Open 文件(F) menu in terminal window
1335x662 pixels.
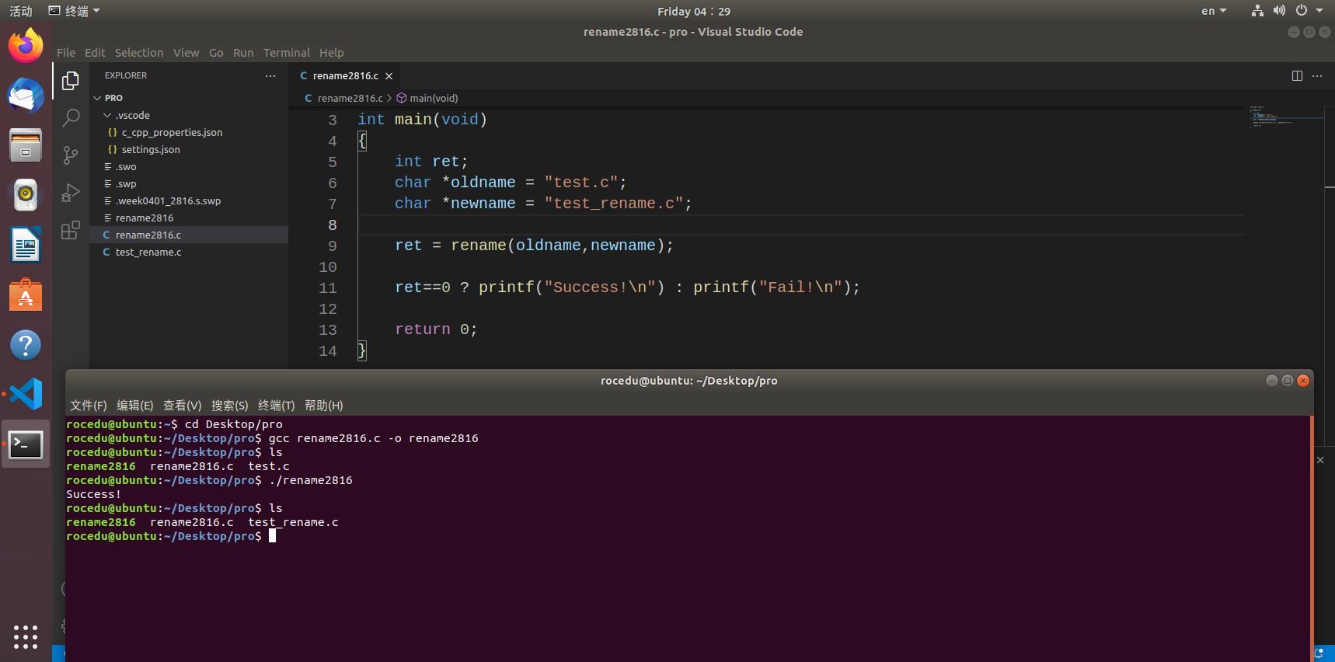point(89,406)
